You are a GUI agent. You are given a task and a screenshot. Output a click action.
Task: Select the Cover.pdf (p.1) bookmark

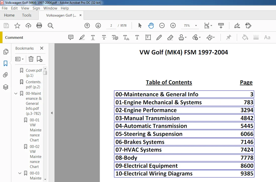34,73
